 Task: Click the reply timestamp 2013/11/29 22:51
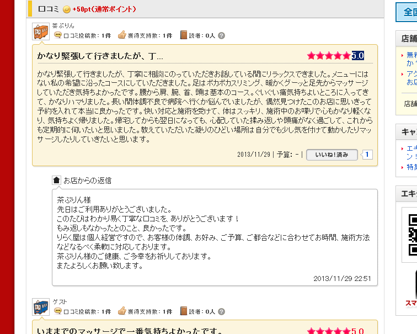(x=342, y=279)
